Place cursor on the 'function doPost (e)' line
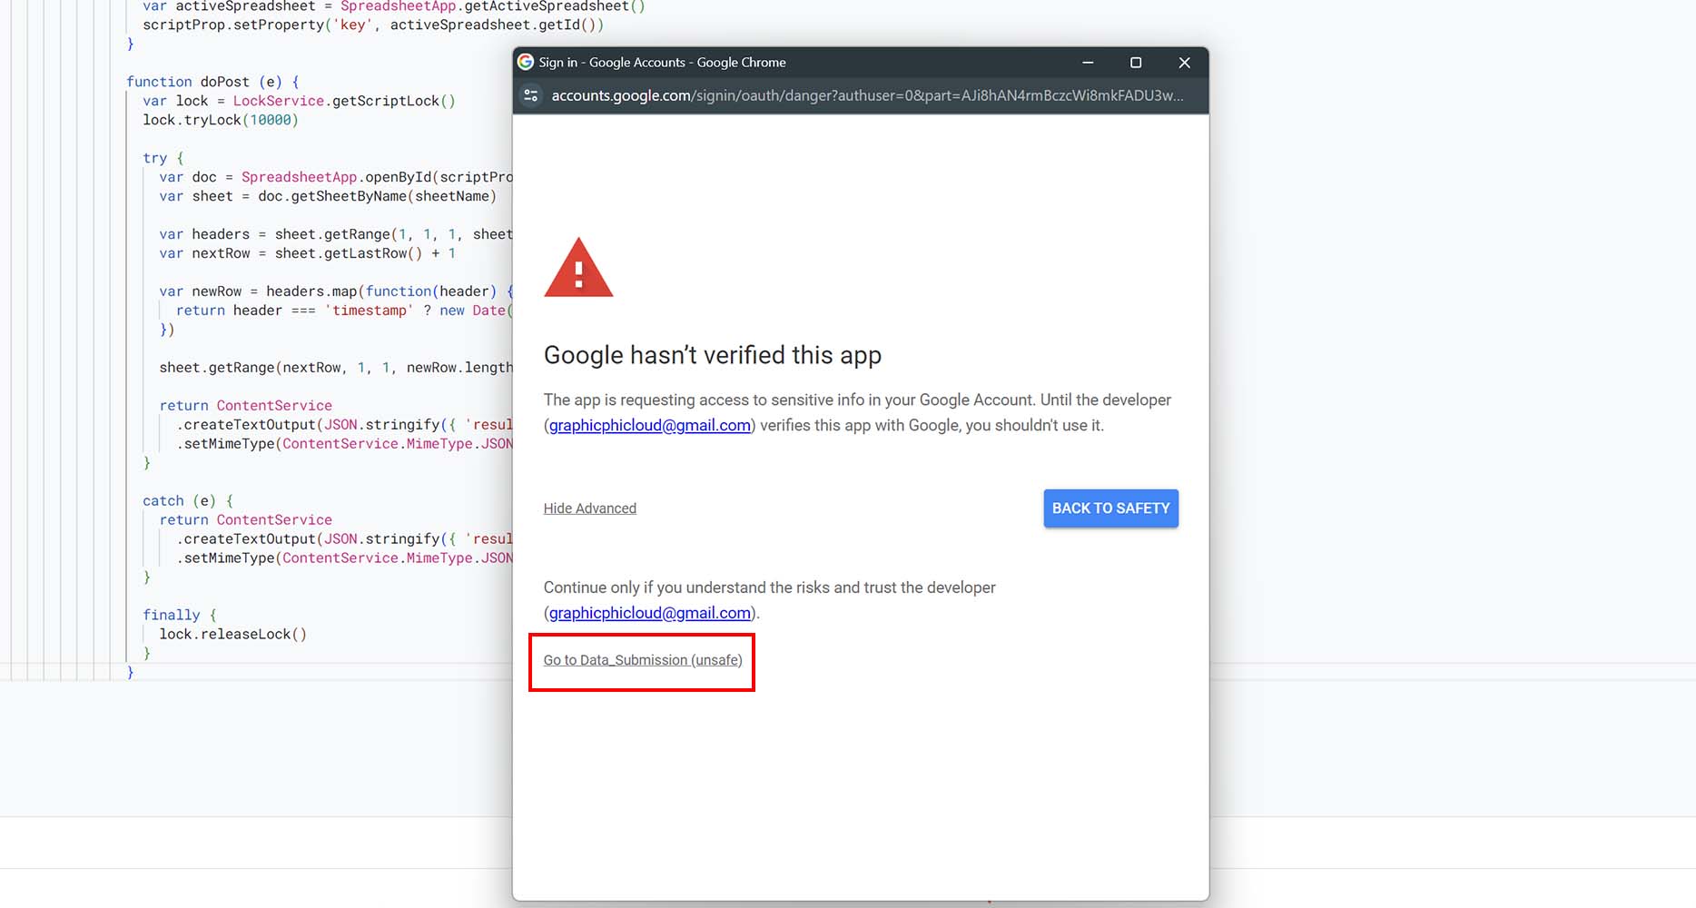 coord(212,82)
